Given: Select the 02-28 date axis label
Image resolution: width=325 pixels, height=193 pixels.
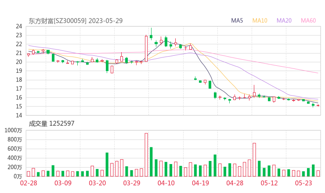Looking at the screenshot, I should tap(29, 183).
